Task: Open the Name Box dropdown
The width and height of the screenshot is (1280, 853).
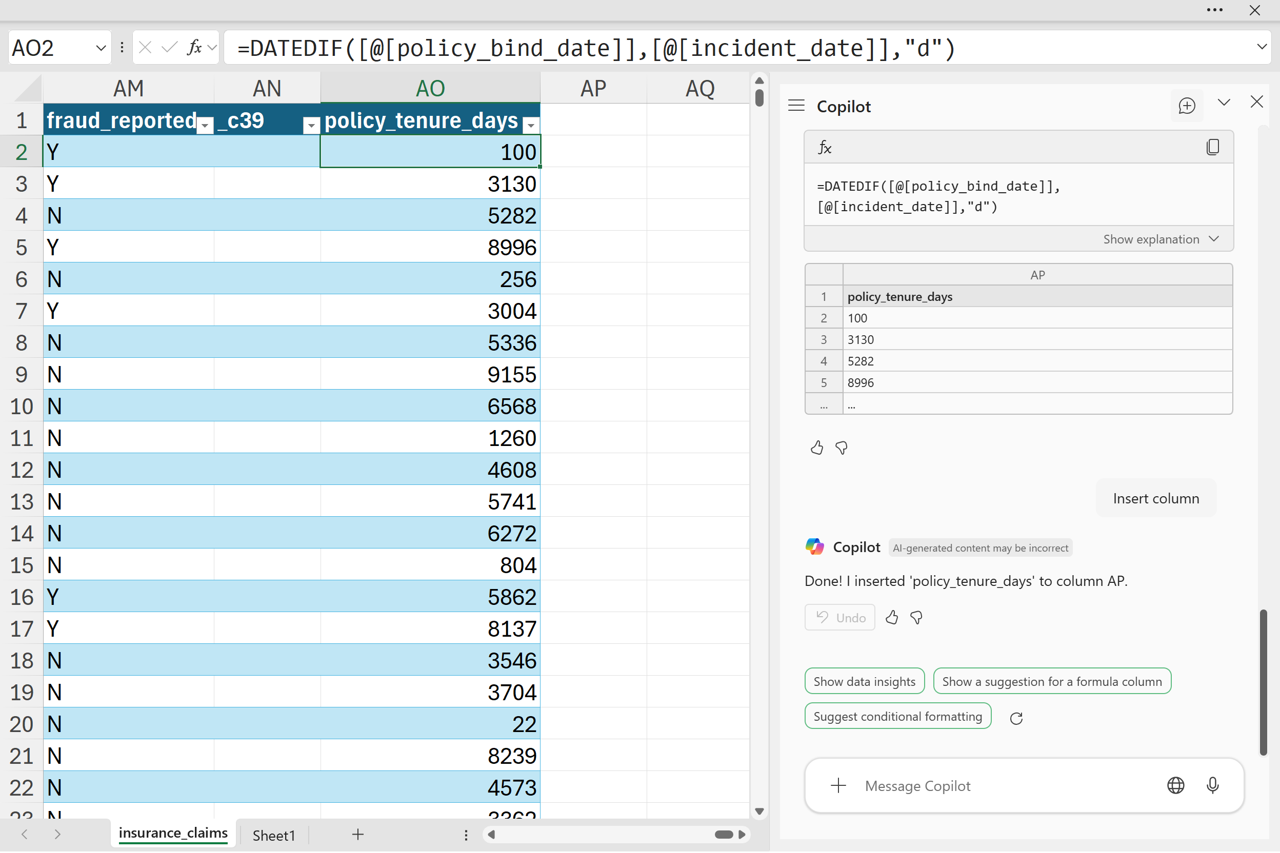Action: [101, 48]
